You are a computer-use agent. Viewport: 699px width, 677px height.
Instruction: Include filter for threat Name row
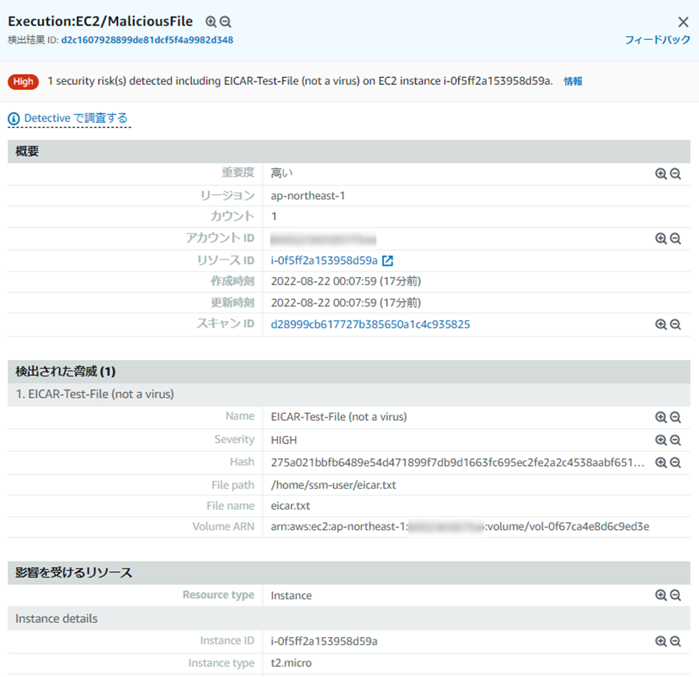[660, 417]
